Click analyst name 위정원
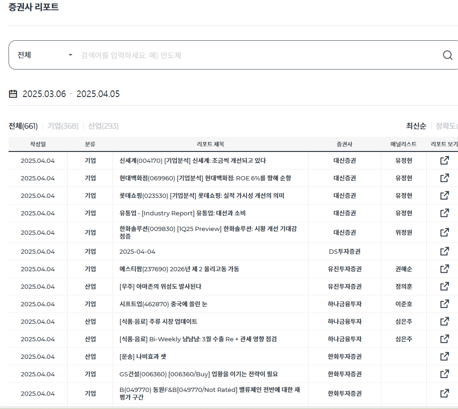Image resolution: width=458 pixels, height=409 pixels. tap(404, 232)
